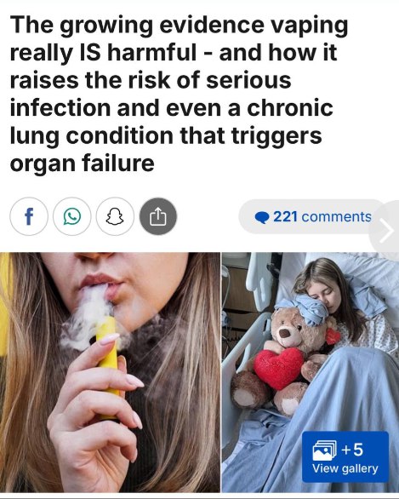Click the View gallery label
399x499 pixels.
click(x=345, y=468)
